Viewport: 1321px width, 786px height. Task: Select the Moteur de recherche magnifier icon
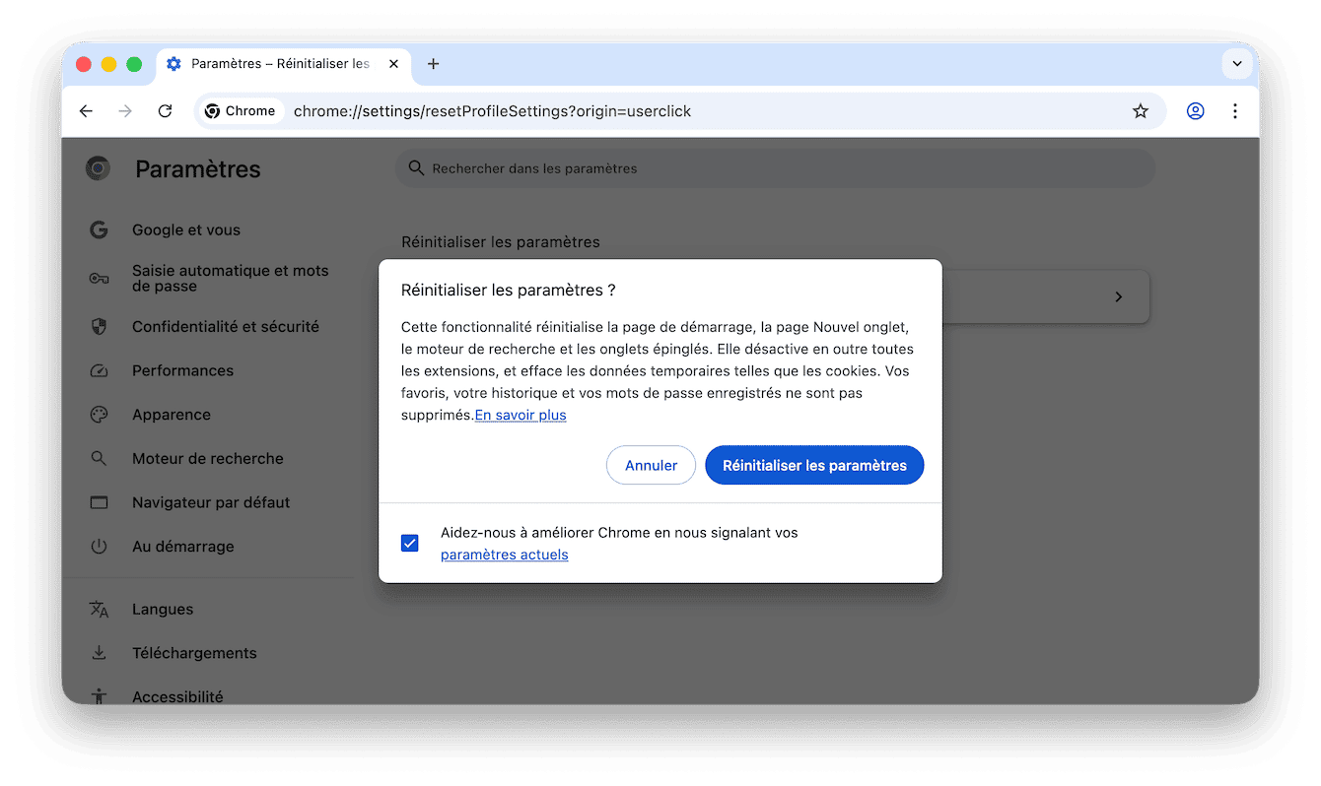pyautogui.click(x=99, y=458)
